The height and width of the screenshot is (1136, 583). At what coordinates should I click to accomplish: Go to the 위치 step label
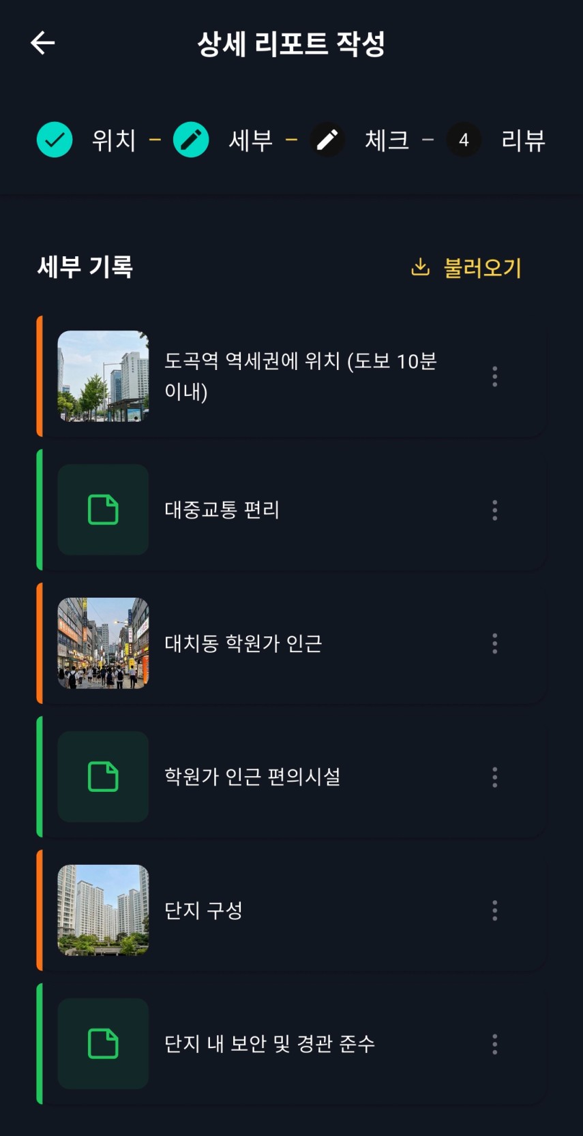(x=114, y=140)
